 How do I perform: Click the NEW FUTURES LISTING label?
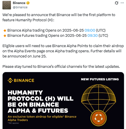pyautogui.click(x=100, y=79)
